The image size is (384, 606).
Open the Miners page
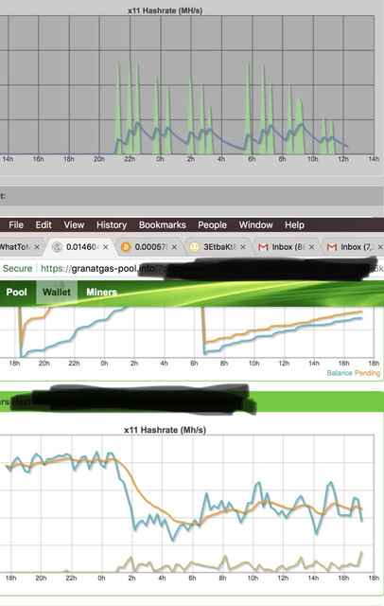click(x=101, y=293)
